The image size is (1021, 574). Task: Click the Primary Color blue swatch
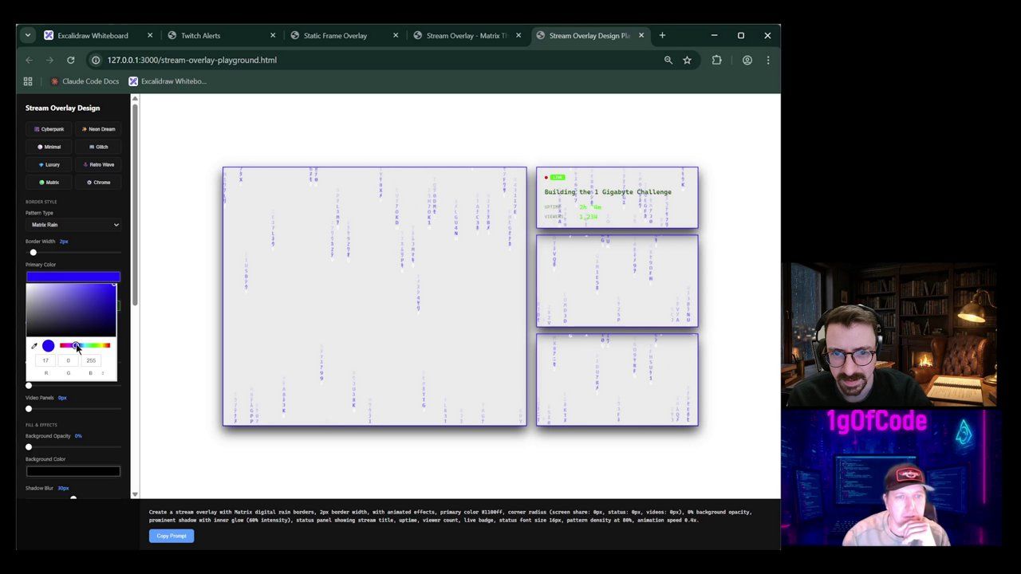pos(73,277)
